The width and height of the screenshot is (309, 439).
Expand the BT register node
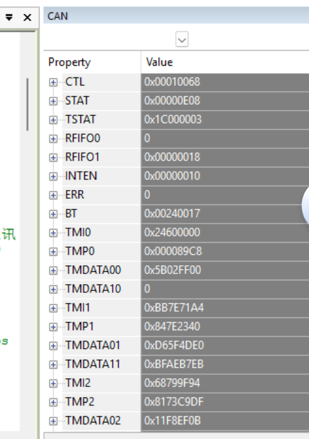53,214
